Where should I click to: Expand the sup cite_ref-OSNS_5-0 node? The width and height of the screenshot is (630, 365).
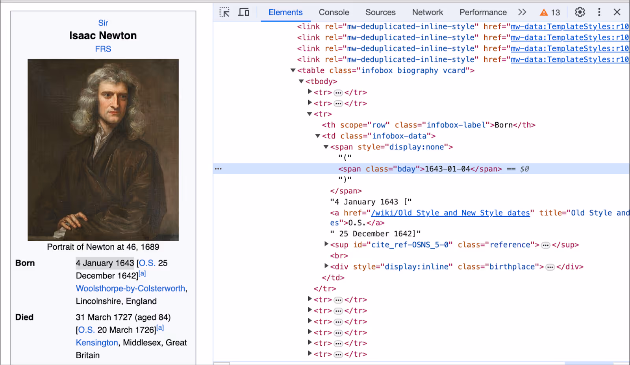(x=326, y=244)
